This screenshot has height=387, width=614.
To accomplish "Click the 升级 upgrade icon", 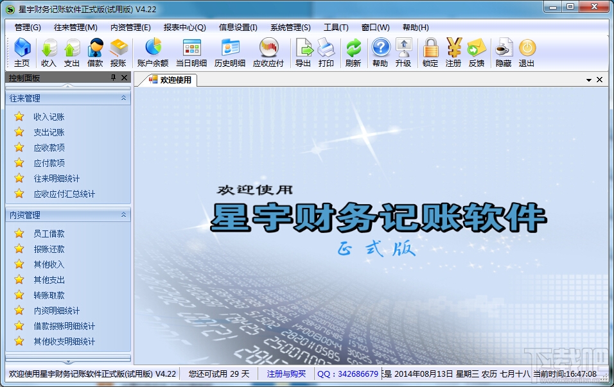I will coord(403,53).
